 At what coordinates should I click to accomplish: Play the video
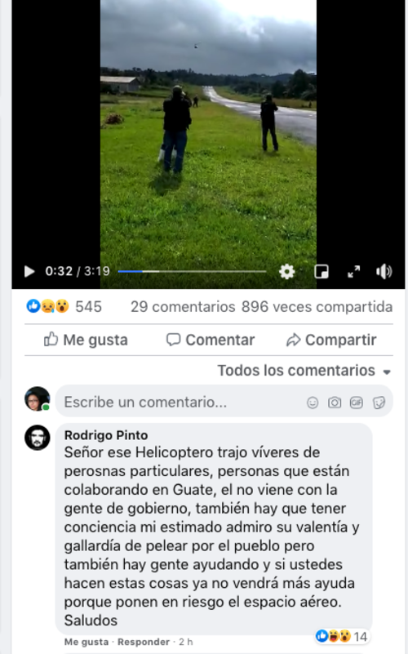click(x=29, y=272)
